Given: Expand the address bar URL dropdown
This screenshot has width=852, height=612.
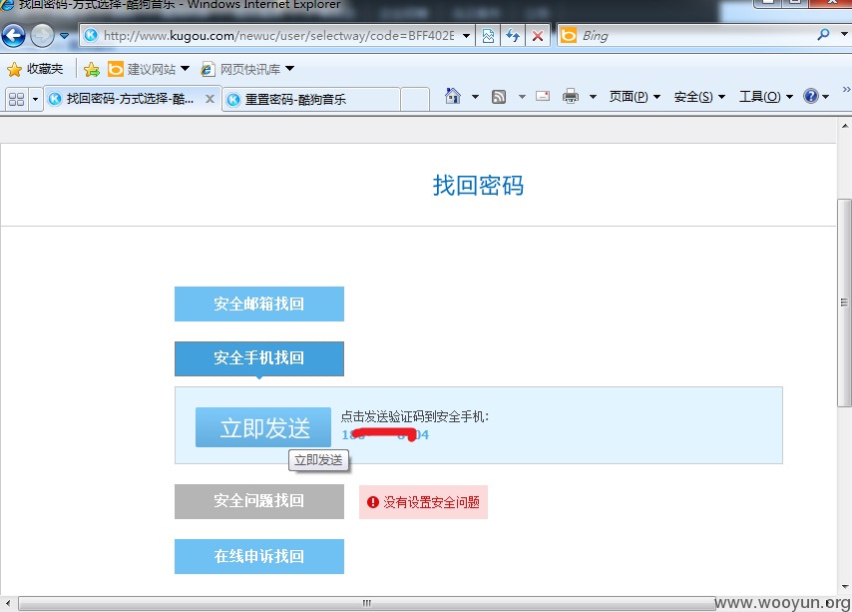Looking at the screenshot, I should point(466,36).
